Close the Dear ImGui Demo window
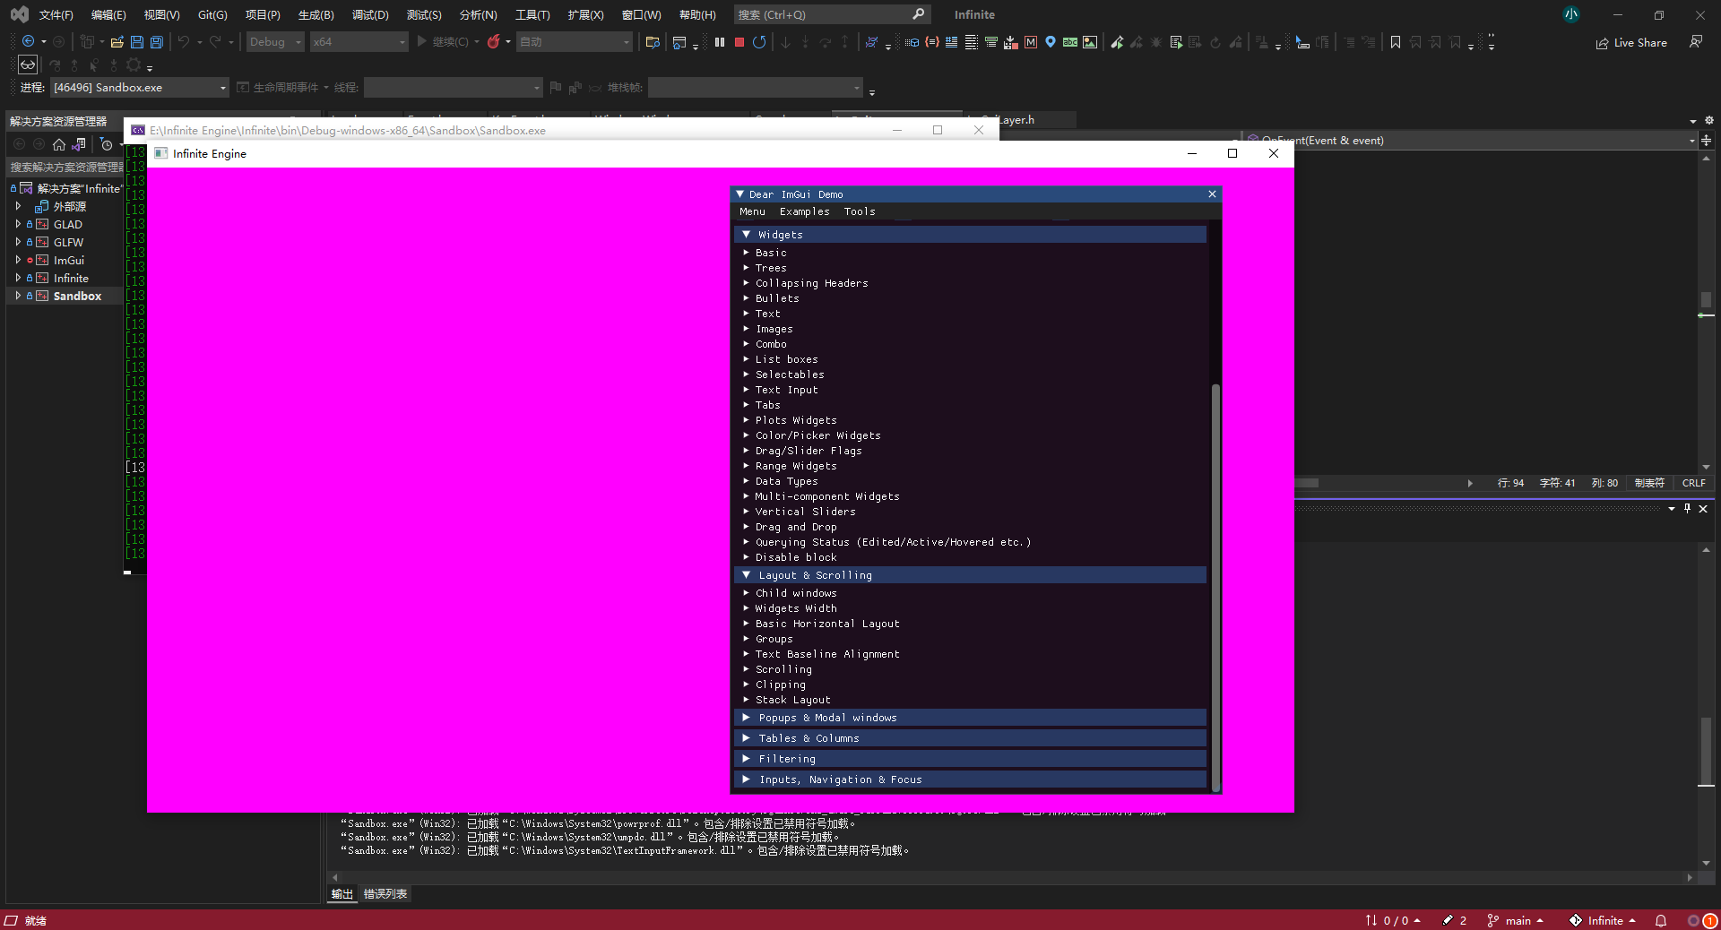 [x=1212, y=194]
